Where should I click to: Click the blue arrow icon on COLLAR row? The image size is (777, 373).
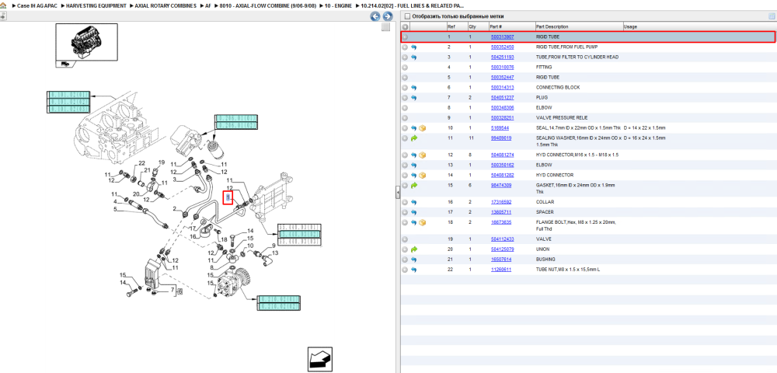click(x=414, y=202)
